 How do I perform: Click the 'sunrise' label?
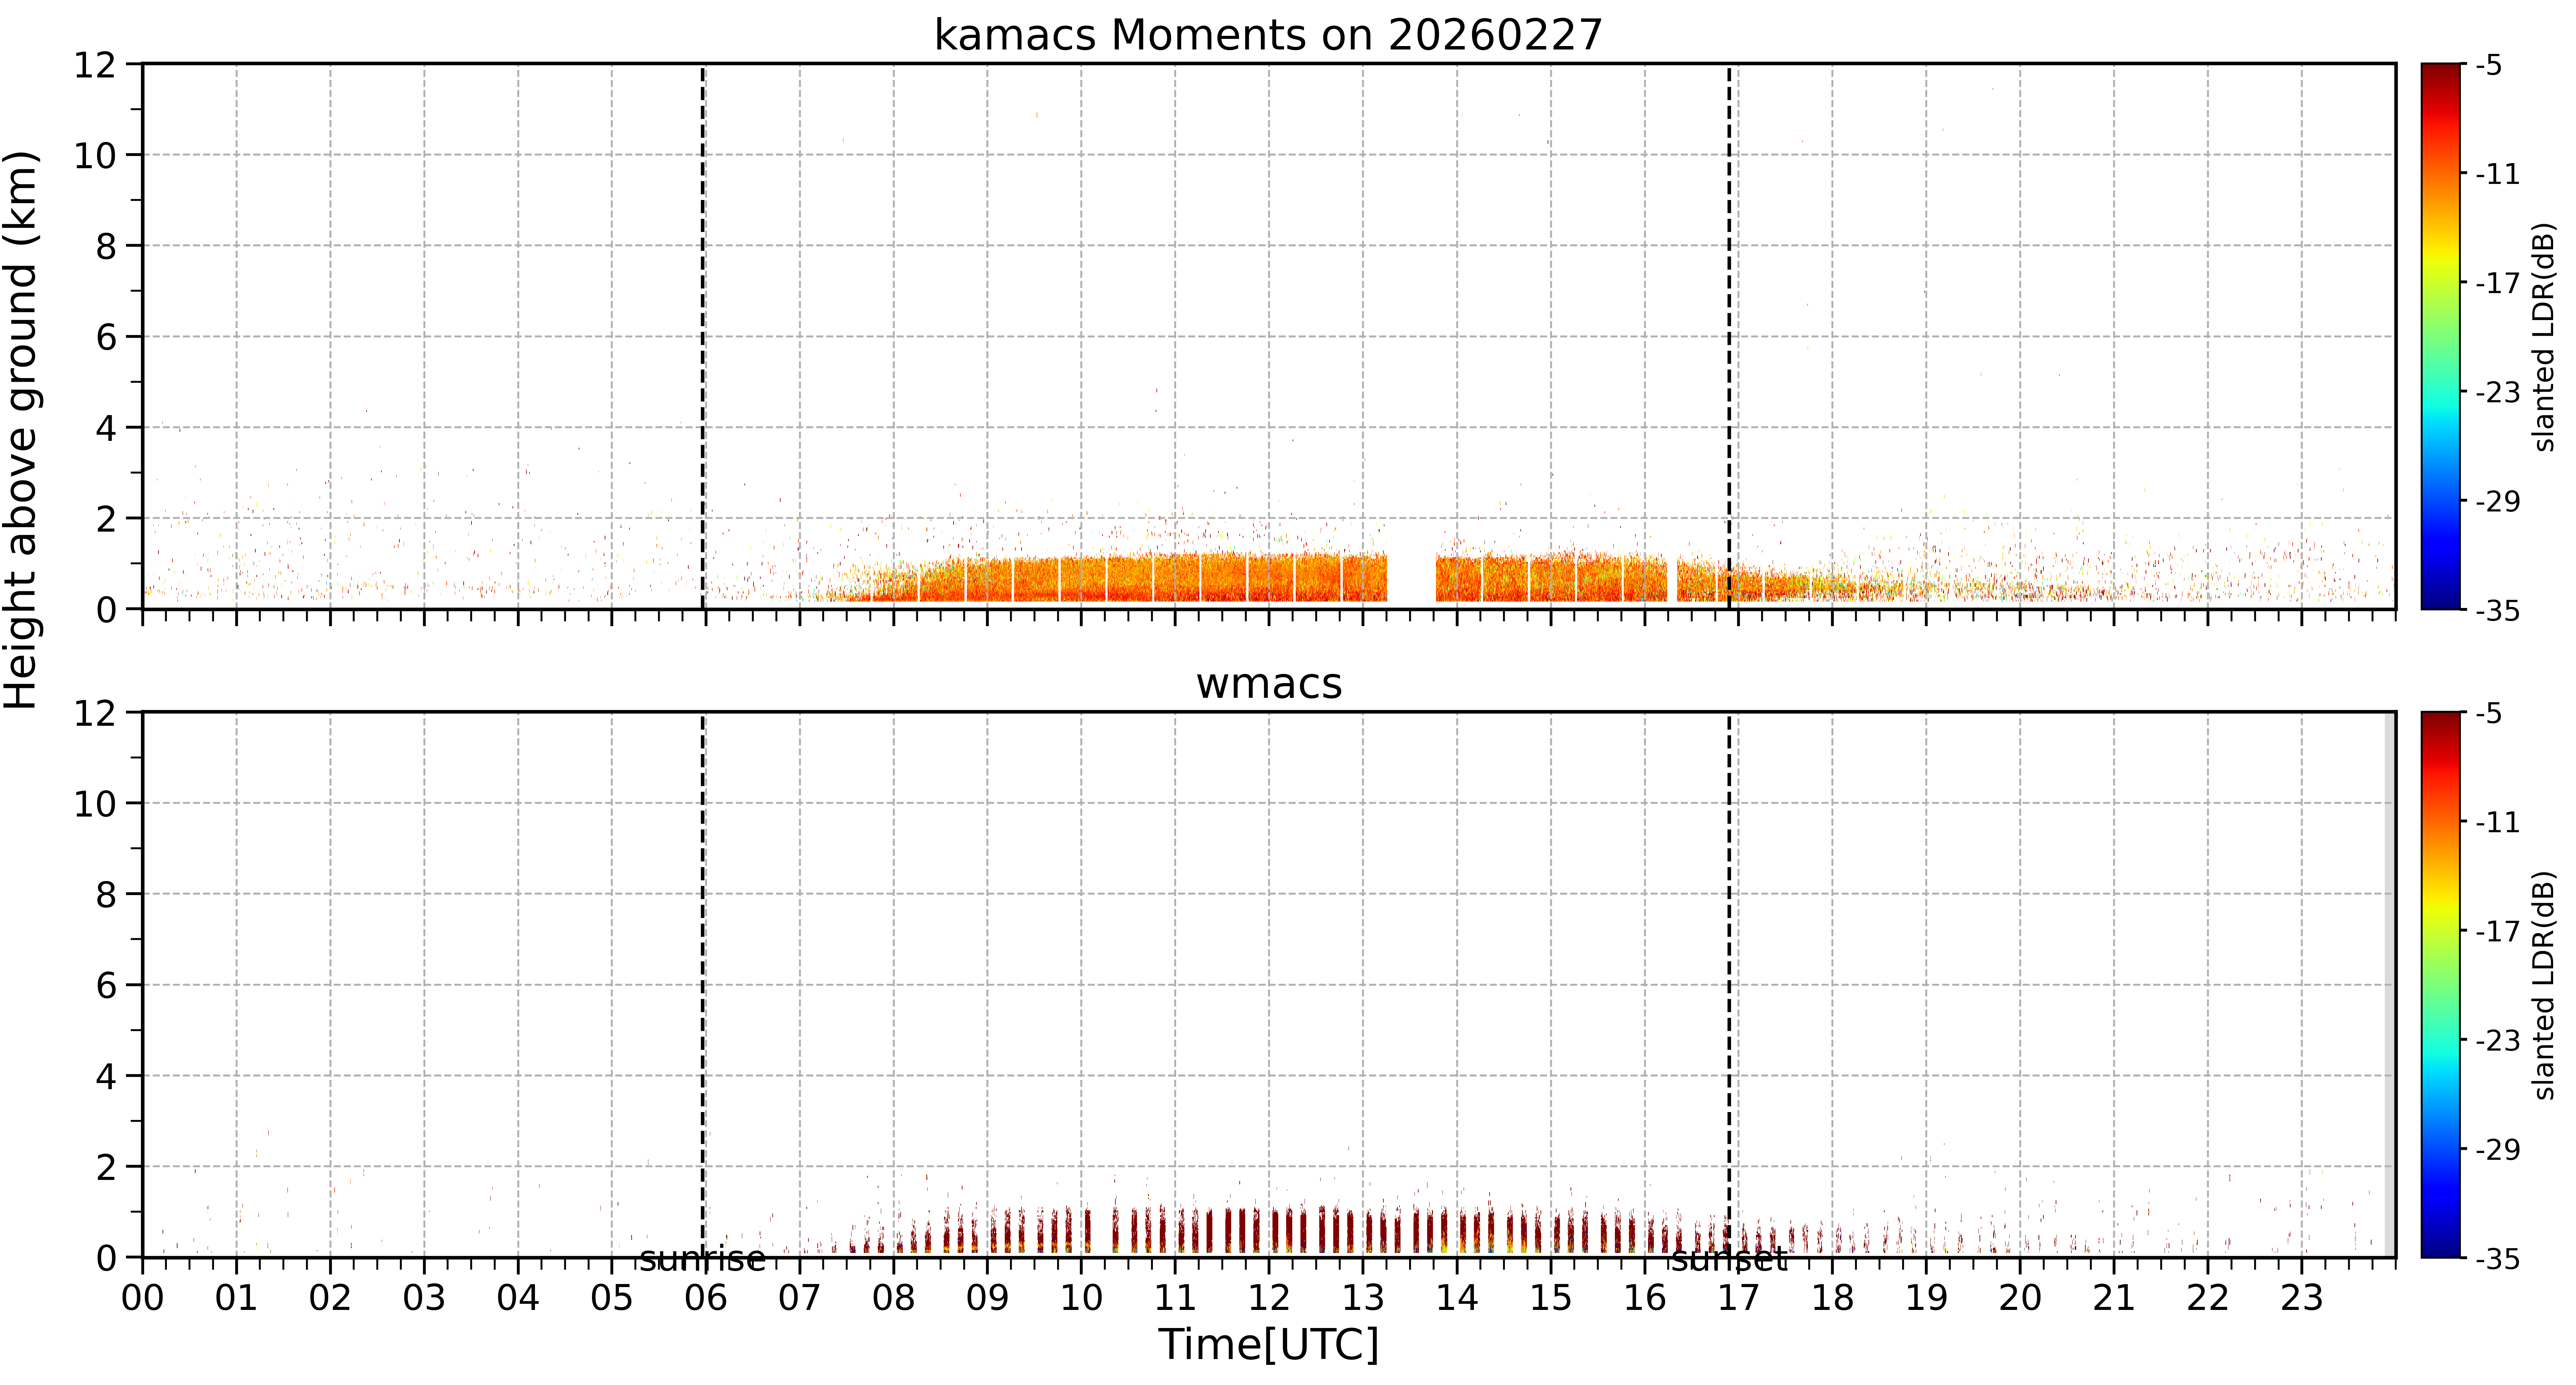click(702, 1259)
